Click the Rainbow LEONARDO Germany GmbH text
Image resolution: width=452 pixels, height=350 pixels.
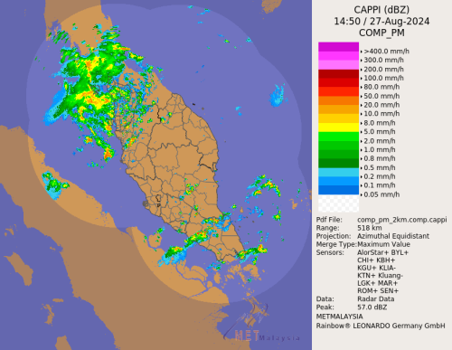tap(381, 326)
